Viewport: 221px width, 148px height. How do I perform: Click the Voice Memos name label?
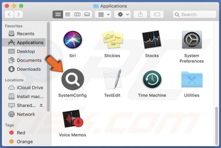[73, 135]
